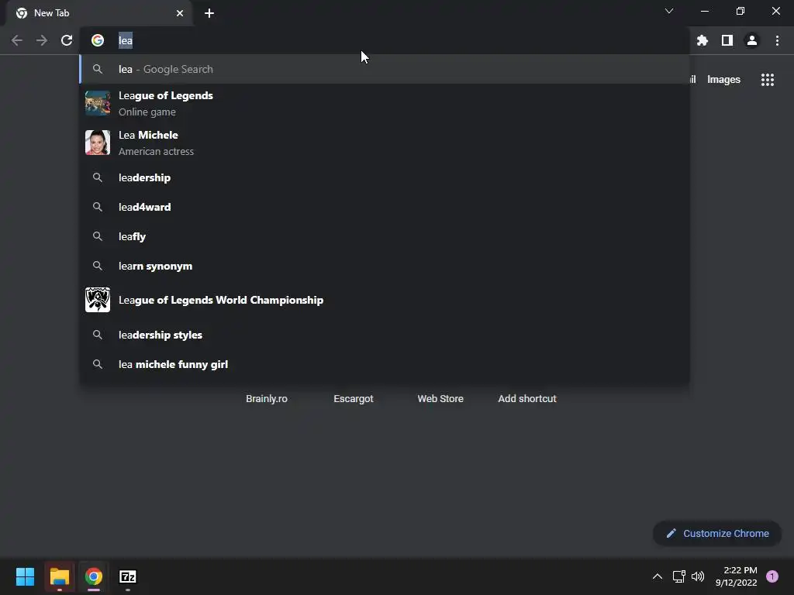
Task: Open a new tab with plus icon
Action: [209, 13]
